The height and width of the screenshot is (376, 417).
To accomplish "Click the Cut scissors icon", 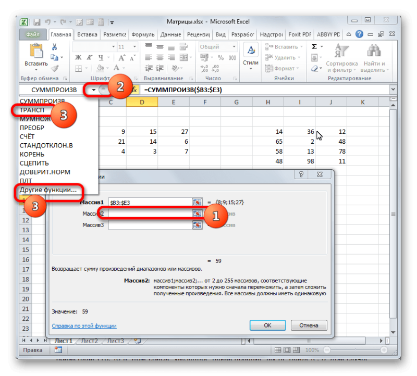I will [x=55, y=47].
